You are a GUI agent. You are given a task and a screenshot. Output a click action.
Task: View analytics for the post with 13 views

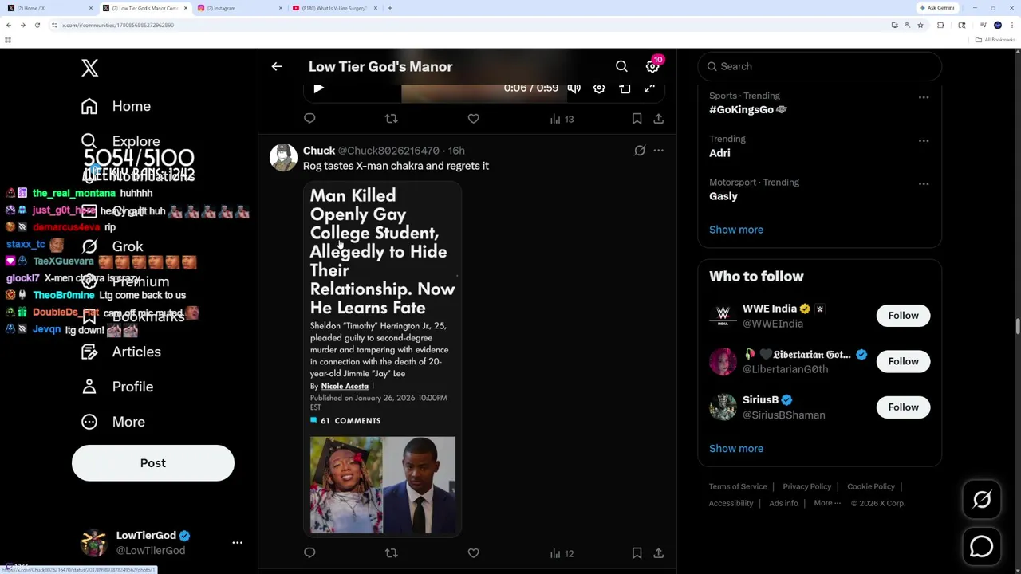tap(562, 119)
